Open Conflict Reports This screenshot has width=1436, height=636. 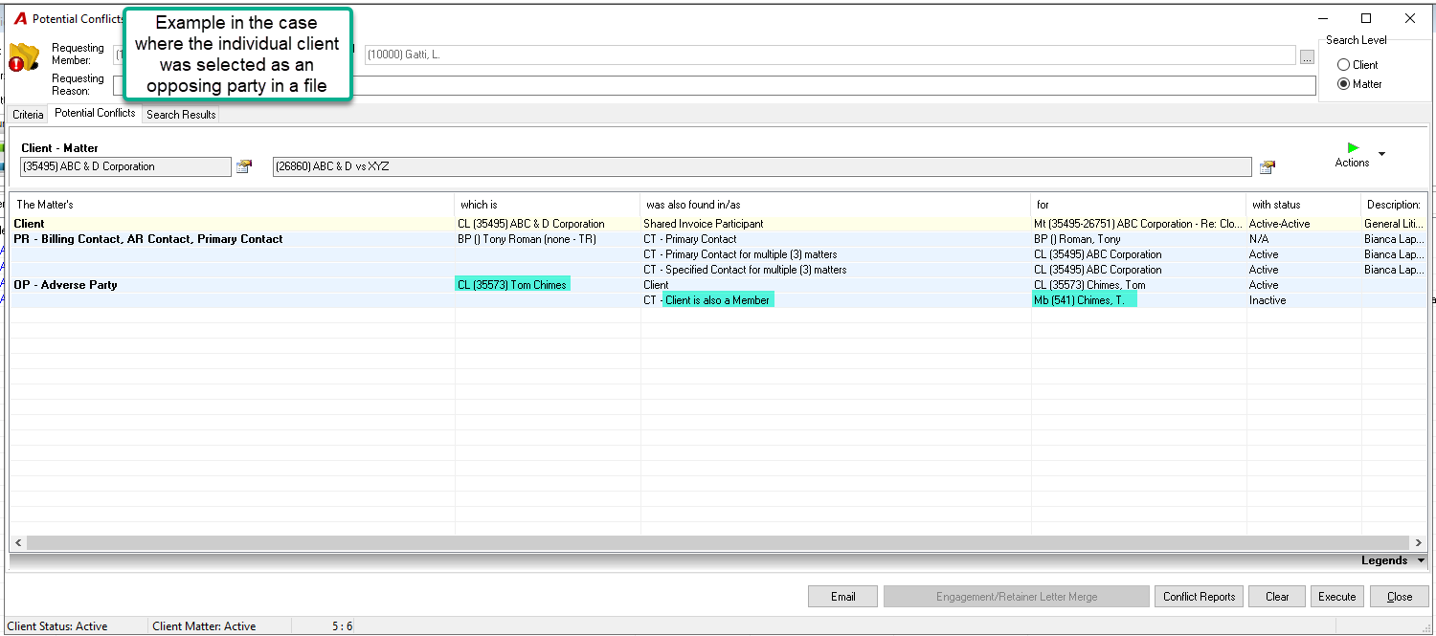(x=1199, y=597)
